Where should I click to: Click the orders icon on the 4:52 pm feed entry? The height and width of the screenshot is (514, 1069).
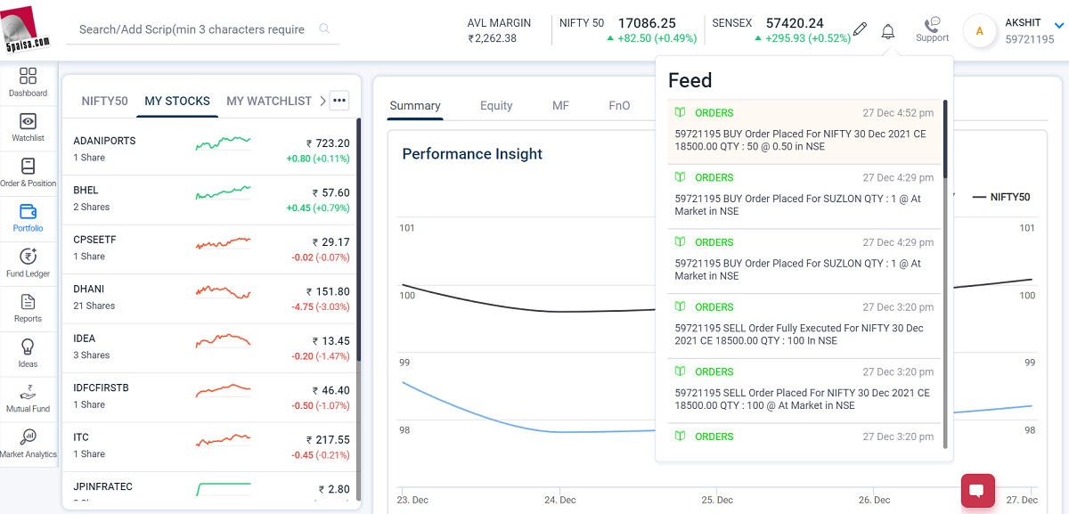[680, 113]
